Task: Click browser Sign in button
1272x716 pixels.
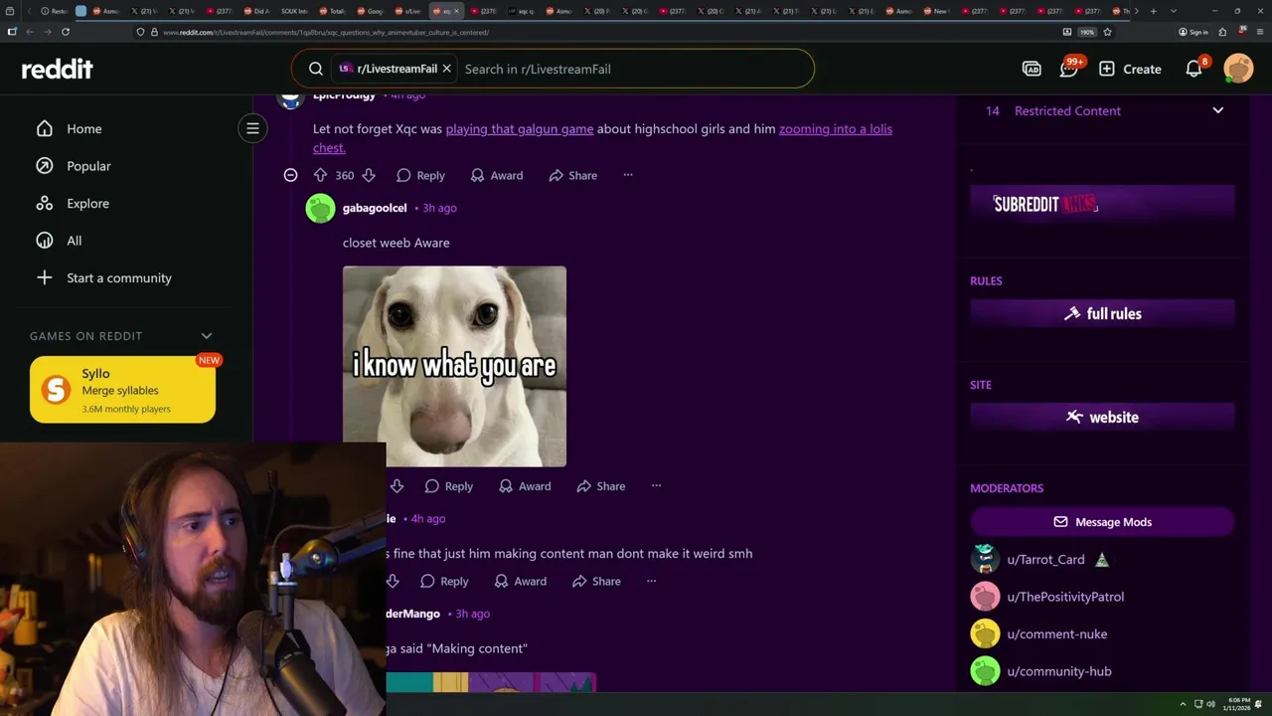Action: pyautogui.click(x=1193, y=32)
